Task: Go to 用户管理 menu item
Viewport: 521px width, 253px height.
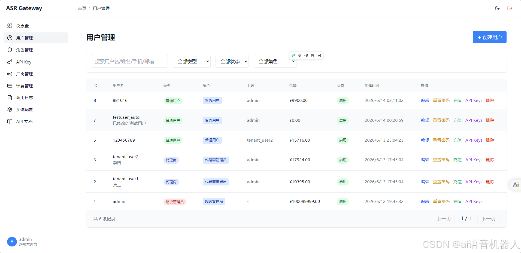Action: [x=36, y=38]
